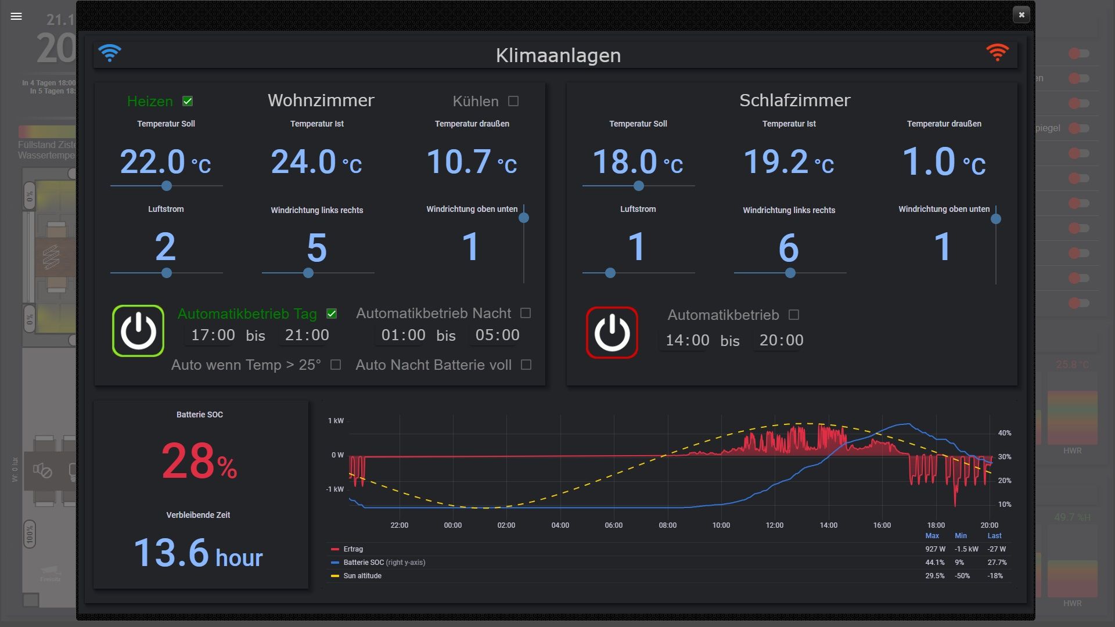Toggle the switch beside 'piegel' in background

(x=1079, y=128)
